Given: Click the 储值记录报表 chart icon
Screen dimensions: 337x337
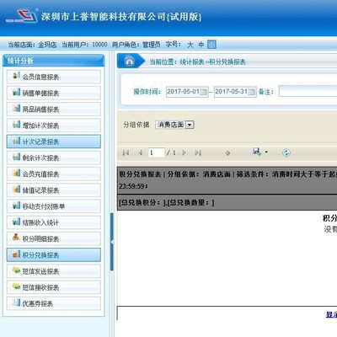Looking at the screenshot, I should point(16,190).
